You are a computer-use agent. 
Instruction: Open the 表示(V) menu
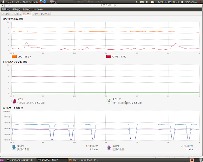coord(26,9)
